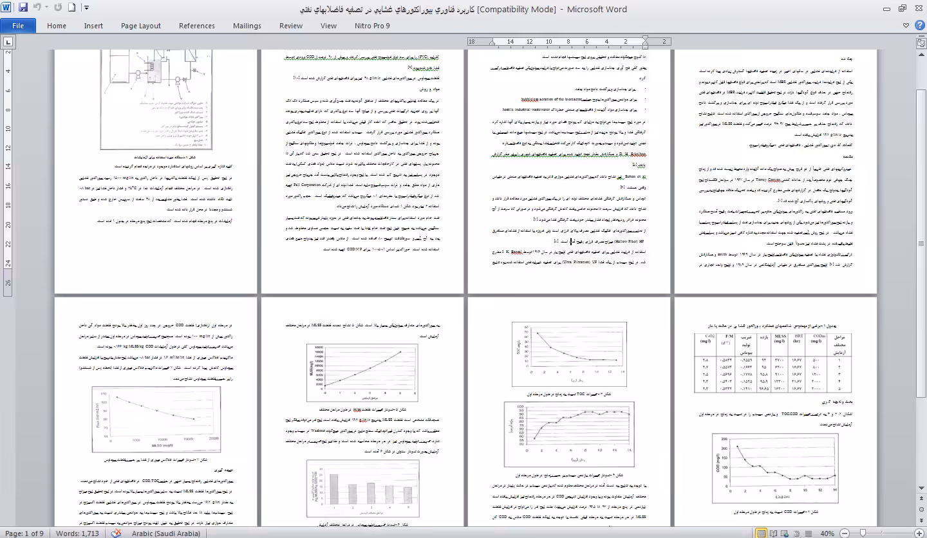
Task: Open word count from Words: 1,713
Action: click(x=77, y=533)
